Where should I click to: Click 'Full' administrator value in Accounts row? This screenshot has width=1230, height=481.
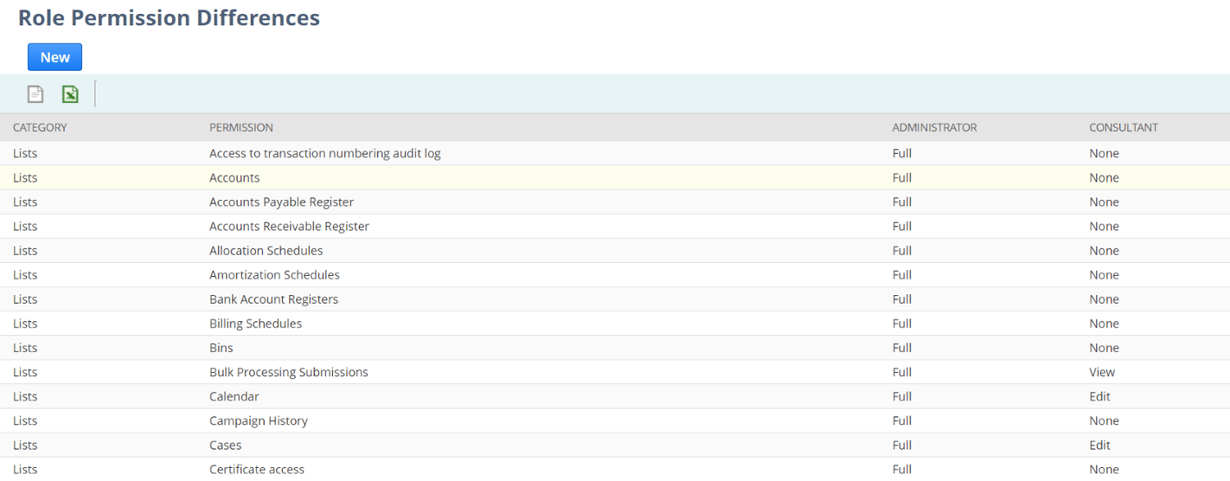coord(902,177)
